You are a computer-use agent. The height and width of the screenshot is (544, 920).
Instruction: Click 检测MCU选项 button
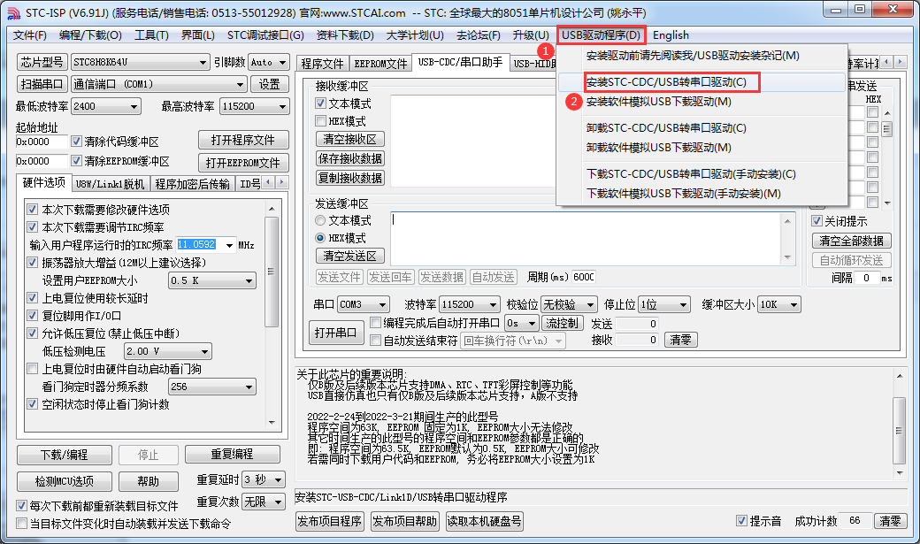(x=65, y=481)
